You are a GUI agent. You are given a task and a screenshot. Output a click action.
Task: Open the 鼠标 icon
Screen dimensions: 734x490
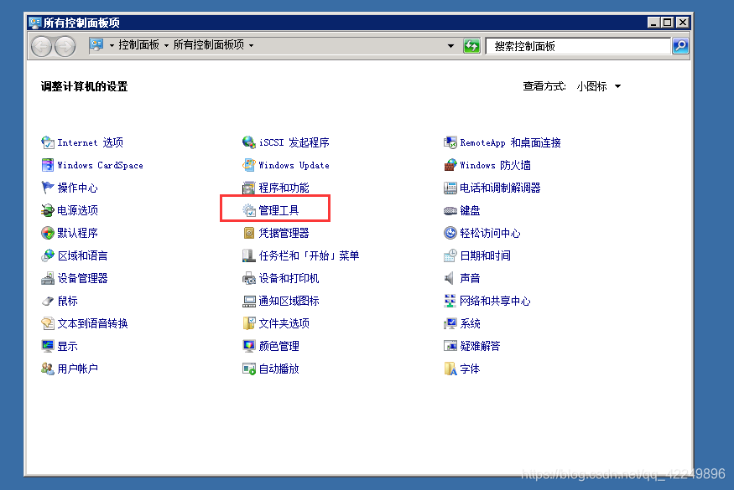(x=48, y=301)
